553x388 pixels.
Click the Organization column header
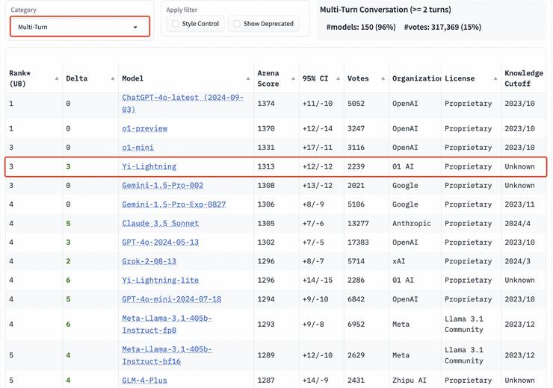click(416, 78)
